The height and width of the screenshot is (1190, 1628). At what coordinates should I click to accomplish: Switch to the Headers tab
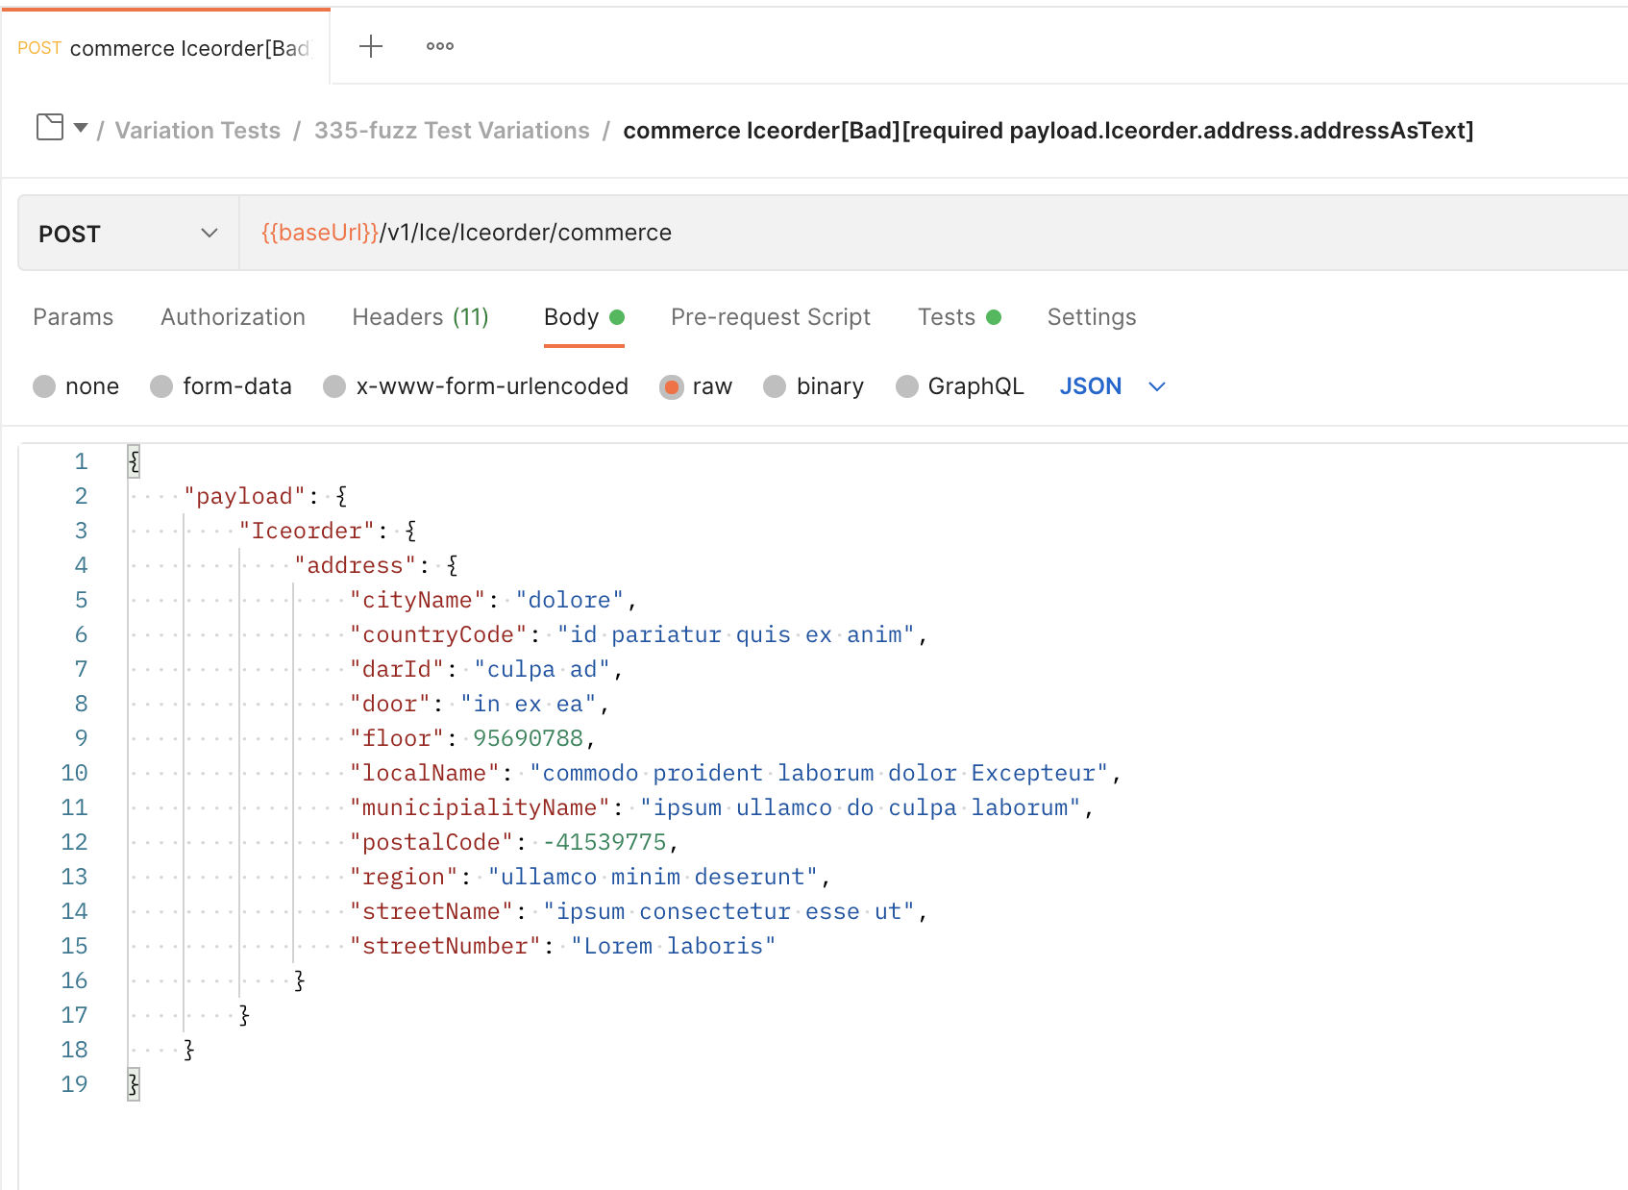[x=420, y=316]
